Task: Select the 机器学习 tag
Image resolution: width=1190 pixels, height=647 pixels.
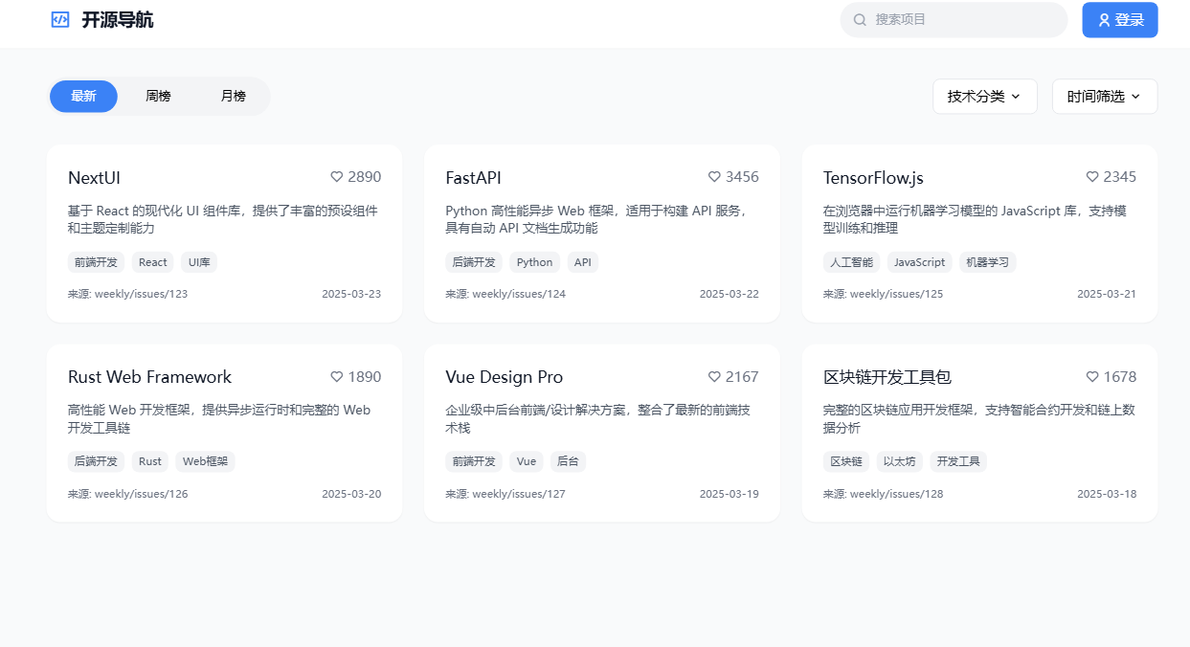Action: (x=987, y=262)
